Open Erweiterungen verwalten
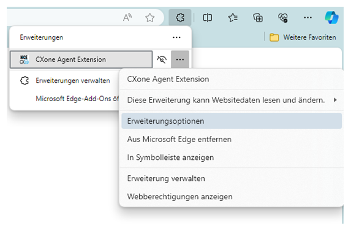The width and height of the screenshot is (351, 231). coord(73,81)
